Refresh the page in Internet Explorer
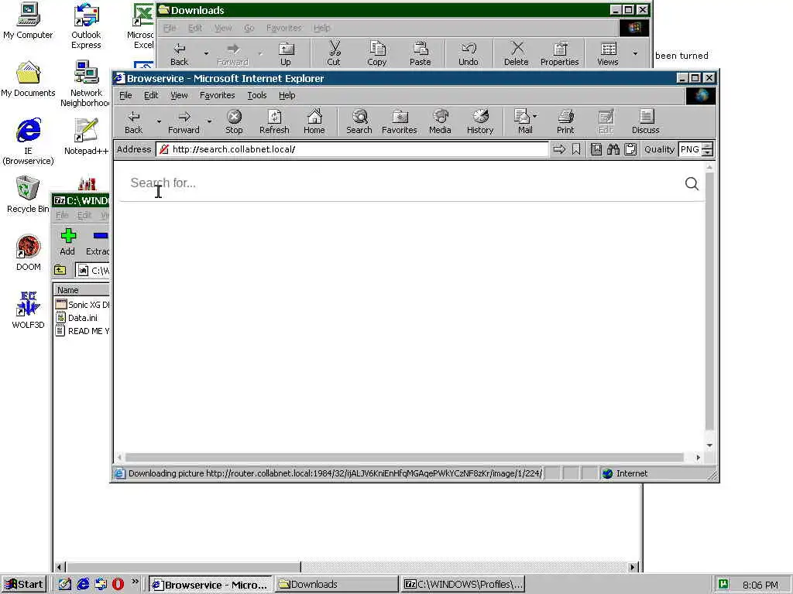793x594 pixels. (x=274, y=121)
